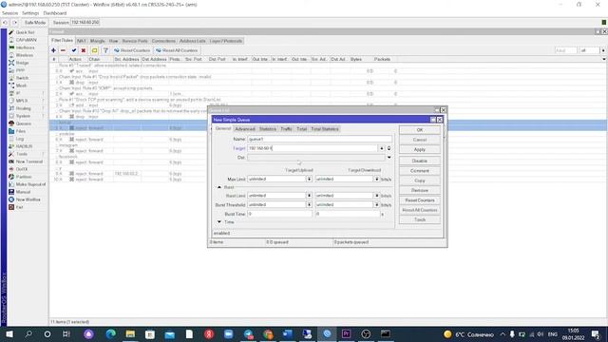Open the Queues sidebar item

coord(23,123)
